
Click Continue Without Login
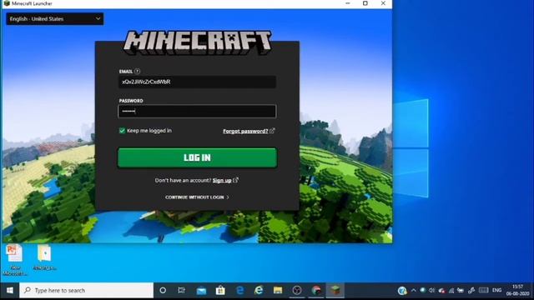(x=194, y=197)
